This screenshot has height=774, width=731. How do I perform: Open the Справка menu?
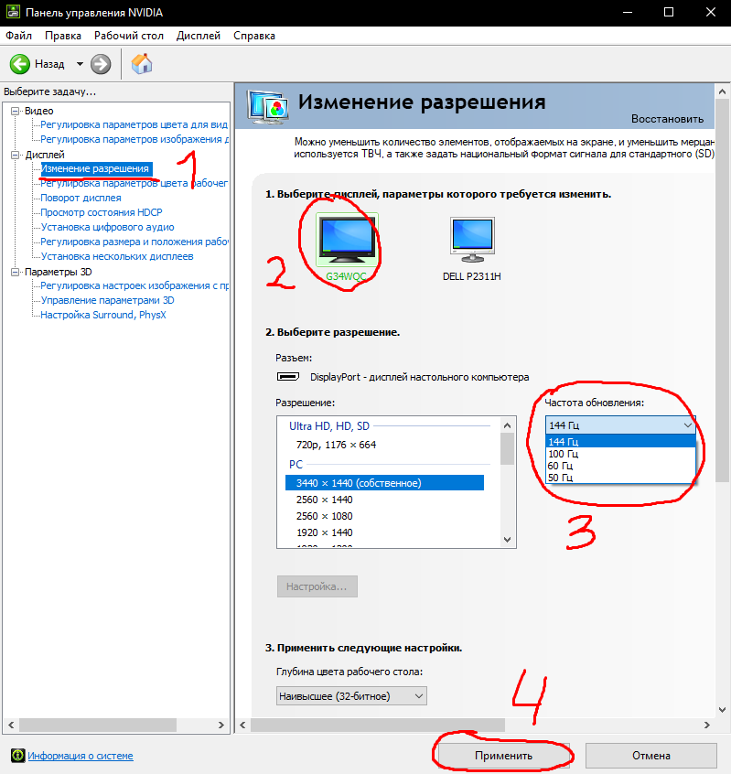pyautogui.click(x=254, y=36)
